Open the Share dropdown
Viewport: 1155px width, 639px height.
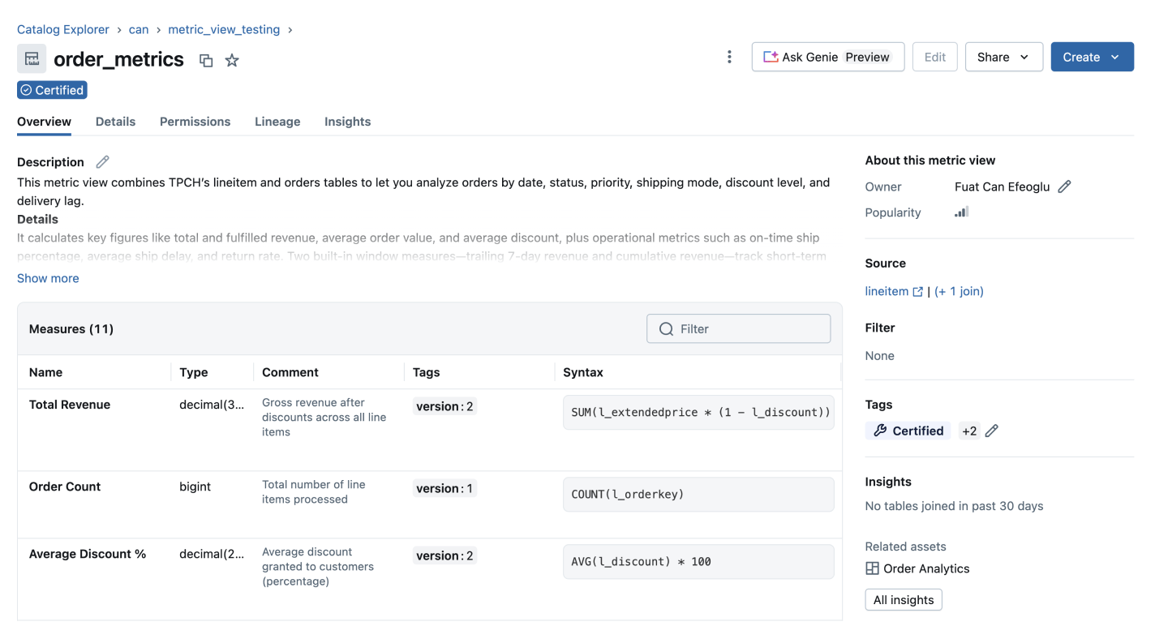pyautogui.click(x=1003, y=57)
